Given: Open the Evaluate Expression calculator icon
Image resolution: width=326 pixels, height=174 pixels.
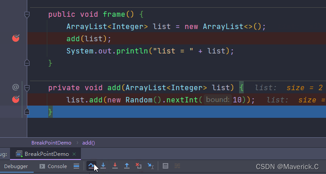Looking at the screenshot, I should 166,166.
